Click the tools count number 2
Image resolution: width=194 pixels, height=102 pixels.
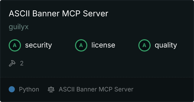pyautogui.click(x=22, y=63)
